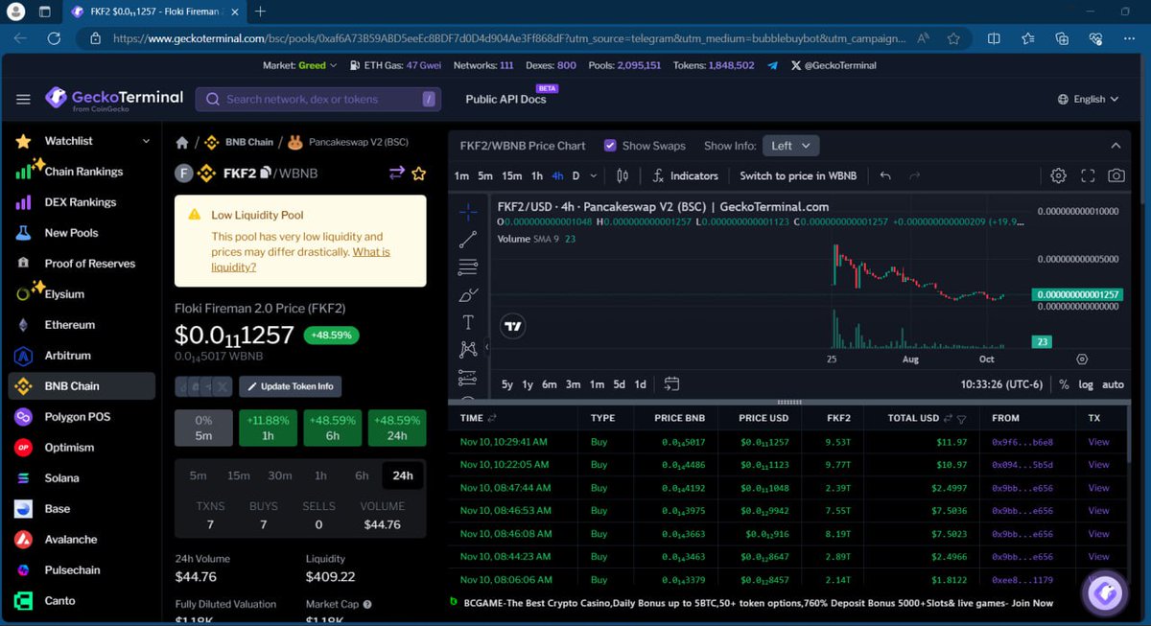Image resolution: width=1151 pixels, height=626 pixels.
Task: Select Polygon POS in the sidebar
Action: click(78, 417)
